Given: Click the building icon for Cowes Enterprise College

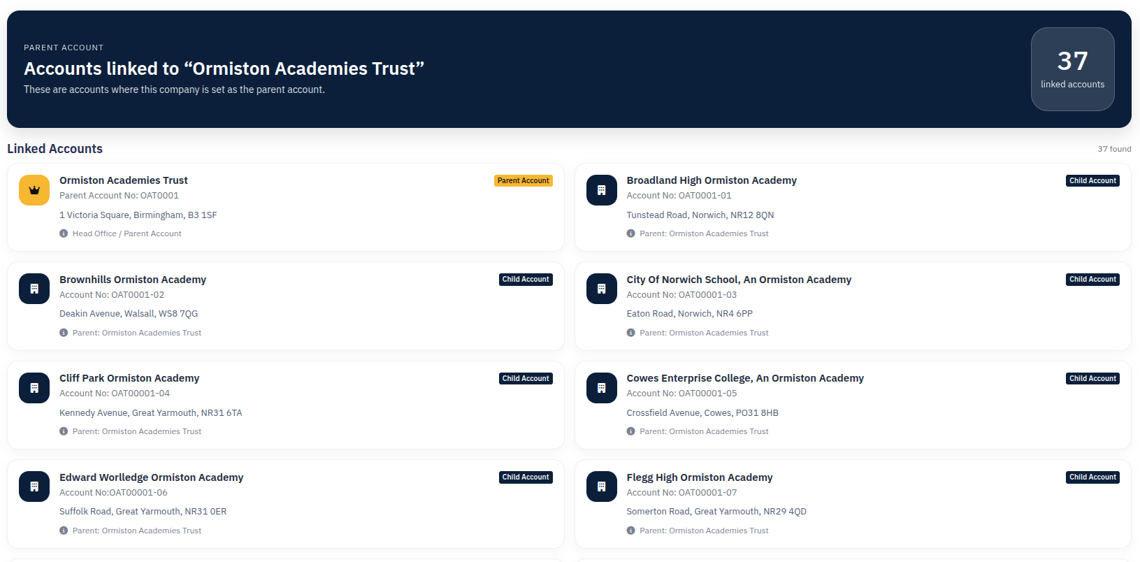Looking at the screenshot, I should click(601, 388).
